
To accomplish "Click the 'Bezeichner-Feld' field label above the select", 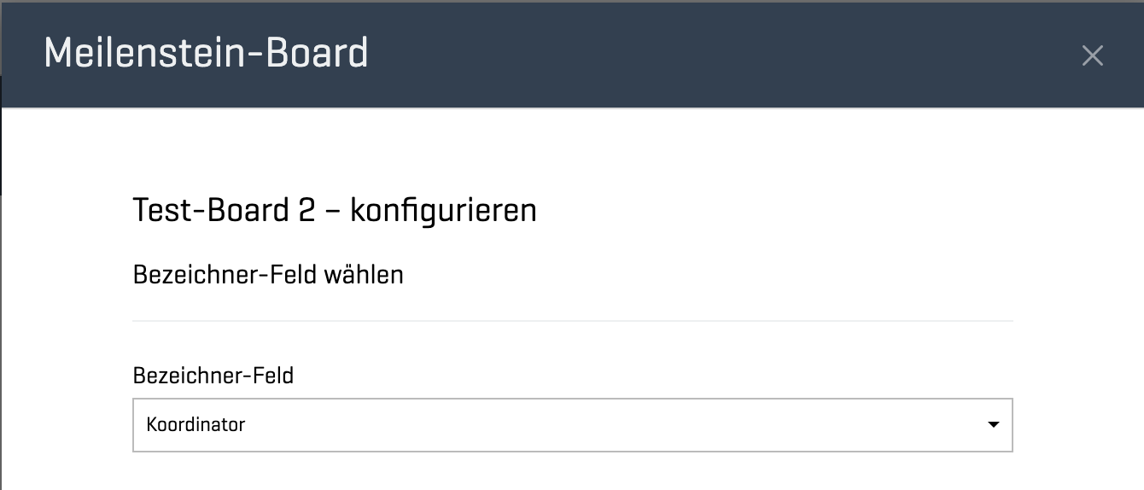I will click(213, 376).
